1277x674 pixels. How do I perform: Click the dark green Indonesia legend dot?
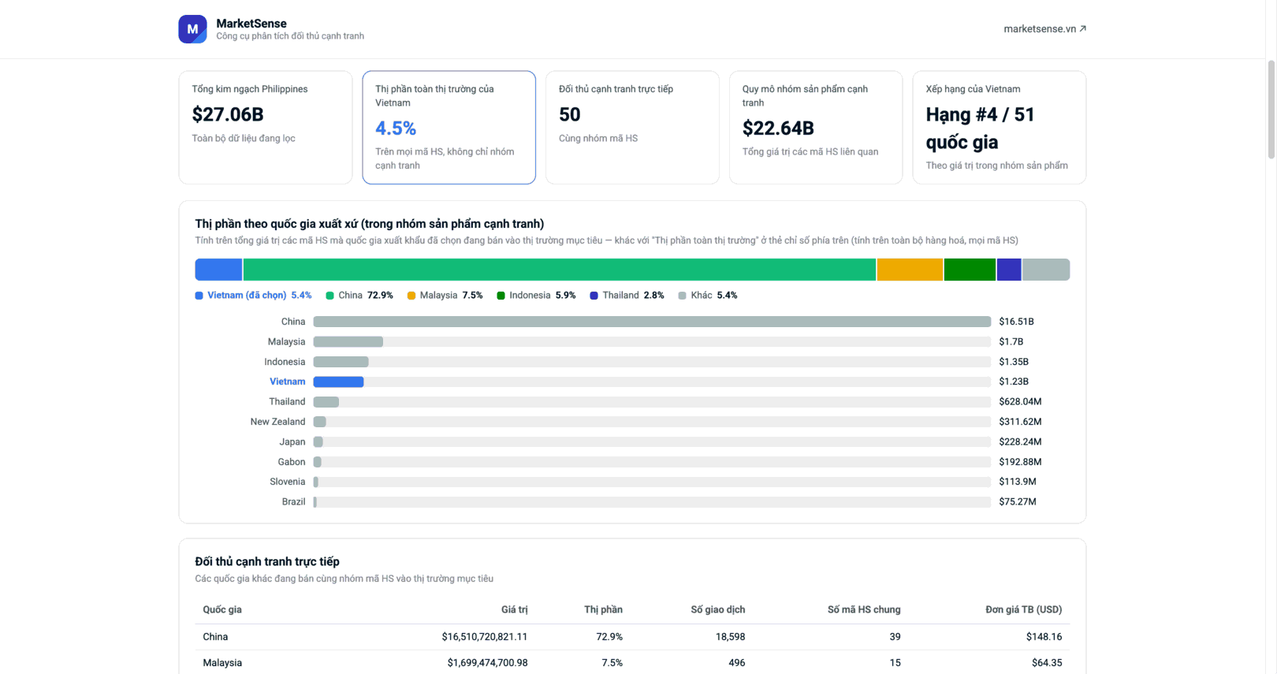(501, 296)
